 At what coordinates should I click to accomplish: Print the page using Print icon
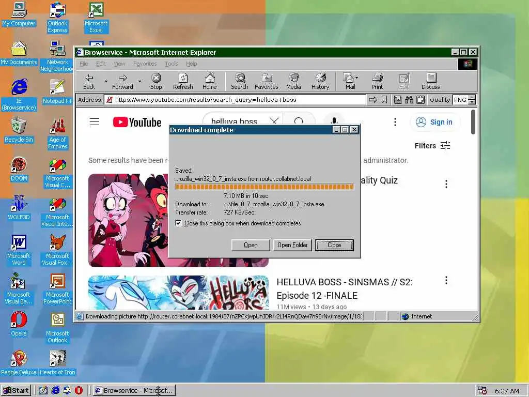[377, 82]
